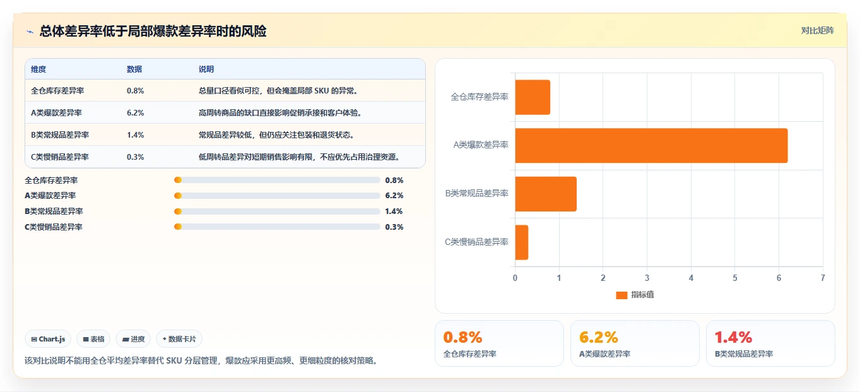The height and width of the screenshot is (392, 860).
Task: Click the 说明 column header
Action: 206,69
